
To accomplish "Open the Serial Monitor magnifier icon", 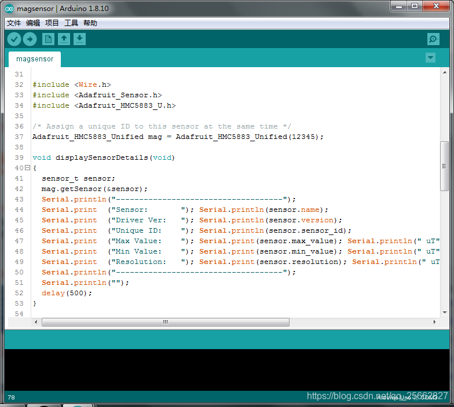I will point(433,39).
